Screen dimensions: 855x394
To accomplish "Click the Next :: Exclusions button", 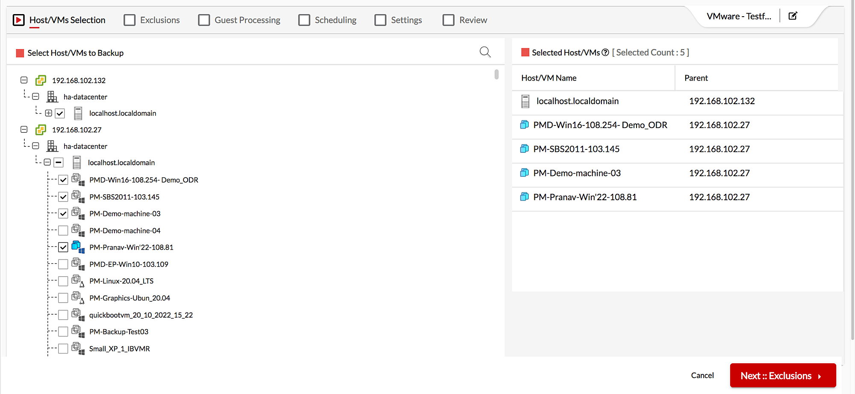I will click(x=783, y=376).
